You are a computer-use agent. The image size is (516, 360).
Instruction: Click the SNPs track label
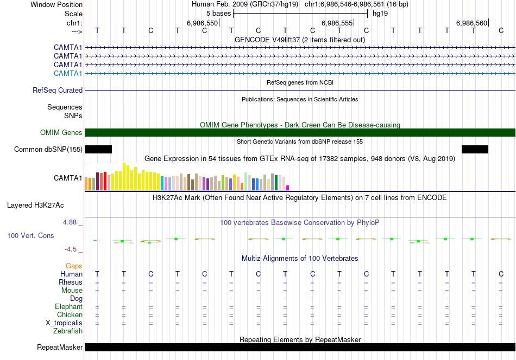tap(73, 115)
